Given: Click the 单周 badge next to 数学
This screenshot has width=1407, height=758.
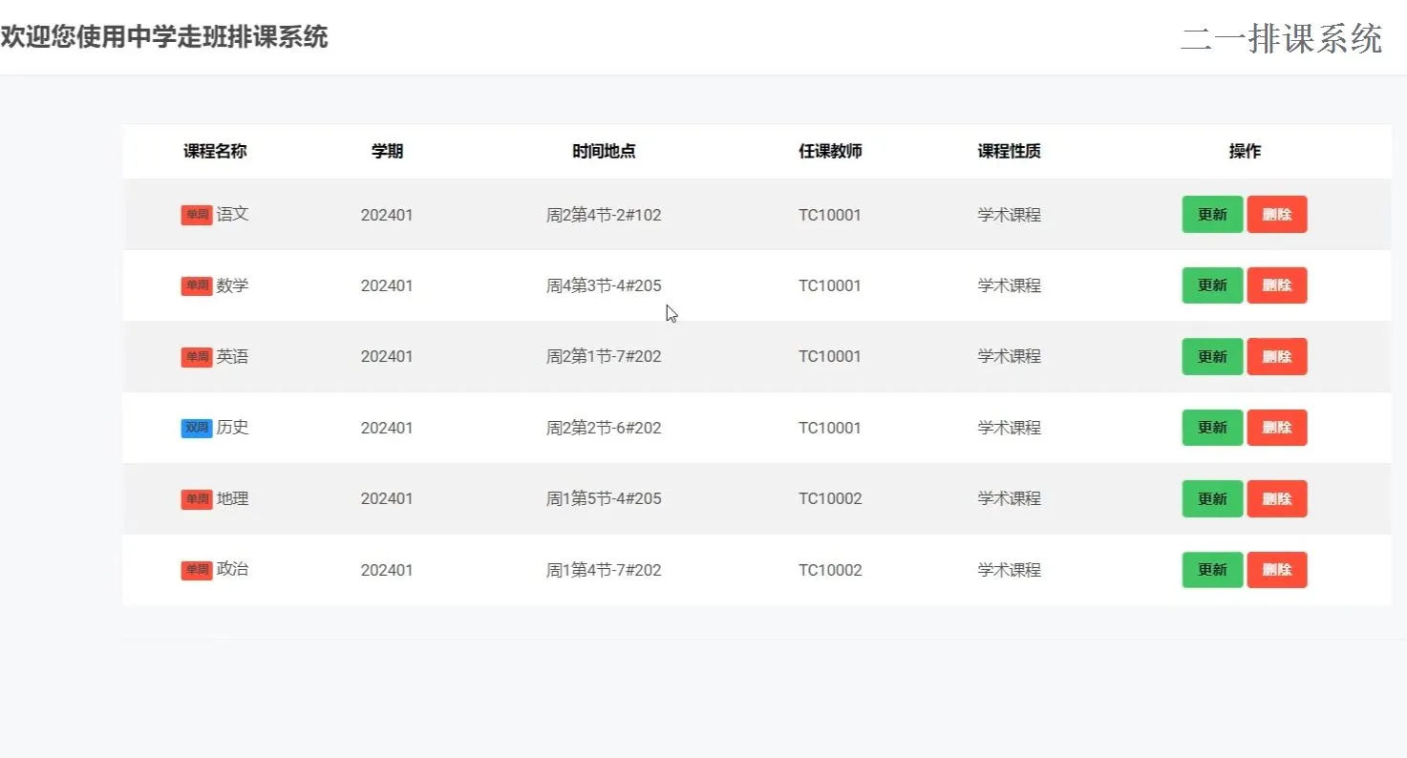Looking at the screenshot, I should point(196,285).
